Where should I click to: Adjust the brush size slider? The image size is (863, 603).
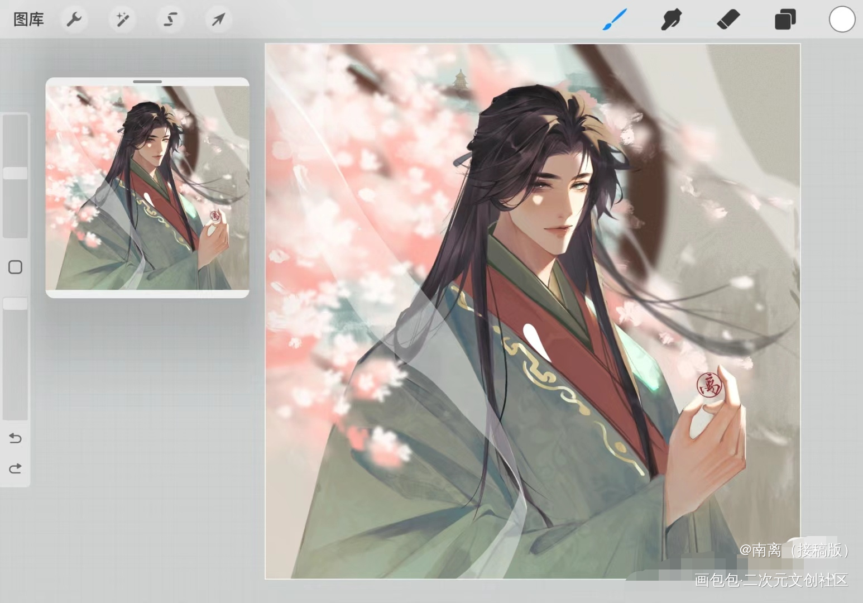(16, 174)
